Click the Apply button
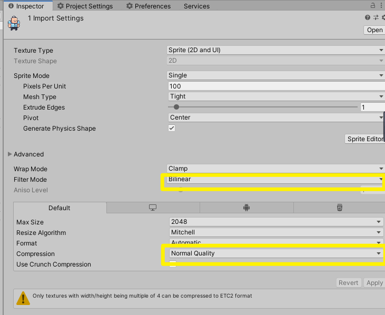Screen dimensions: 385x315 tap(374, 283)
